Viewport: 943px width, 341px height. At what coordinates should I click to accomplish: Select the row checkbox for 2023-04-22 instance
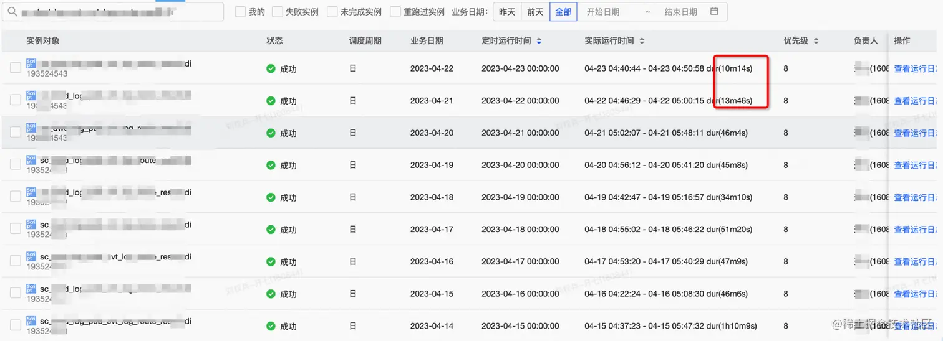coord(15,68)
